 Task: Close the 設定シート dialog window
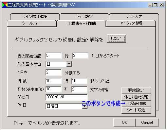click(x=161, y=5)
